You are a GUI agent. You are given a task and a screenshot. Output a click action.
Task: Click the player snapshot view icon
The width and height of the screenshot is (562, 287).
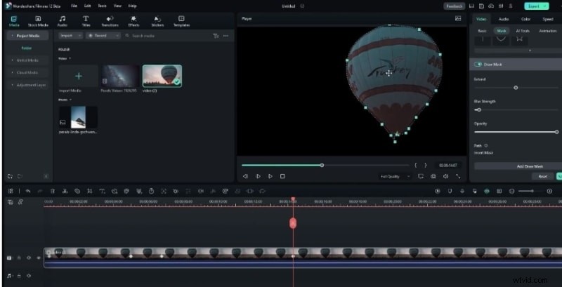pos(458,19)
